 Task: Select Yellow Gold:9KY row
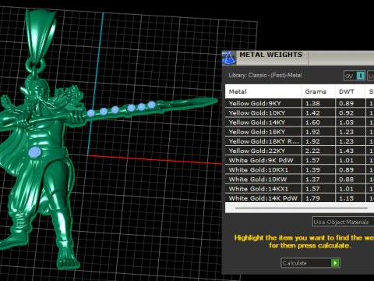pos(299,103)
